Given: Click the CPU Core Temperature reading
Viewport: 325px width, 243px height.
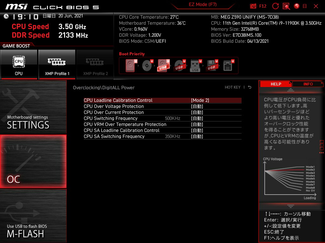Looking at the screenshot, I should [x=149, y=17].
